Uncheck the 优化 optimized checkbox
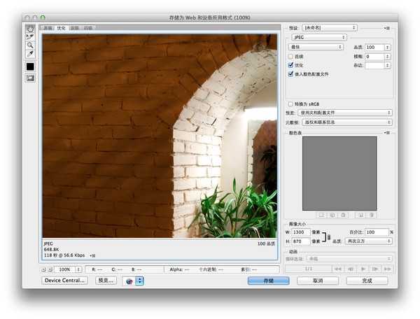Image resolution: width=420 pixels, height=319 pixels. coord(290,65)
